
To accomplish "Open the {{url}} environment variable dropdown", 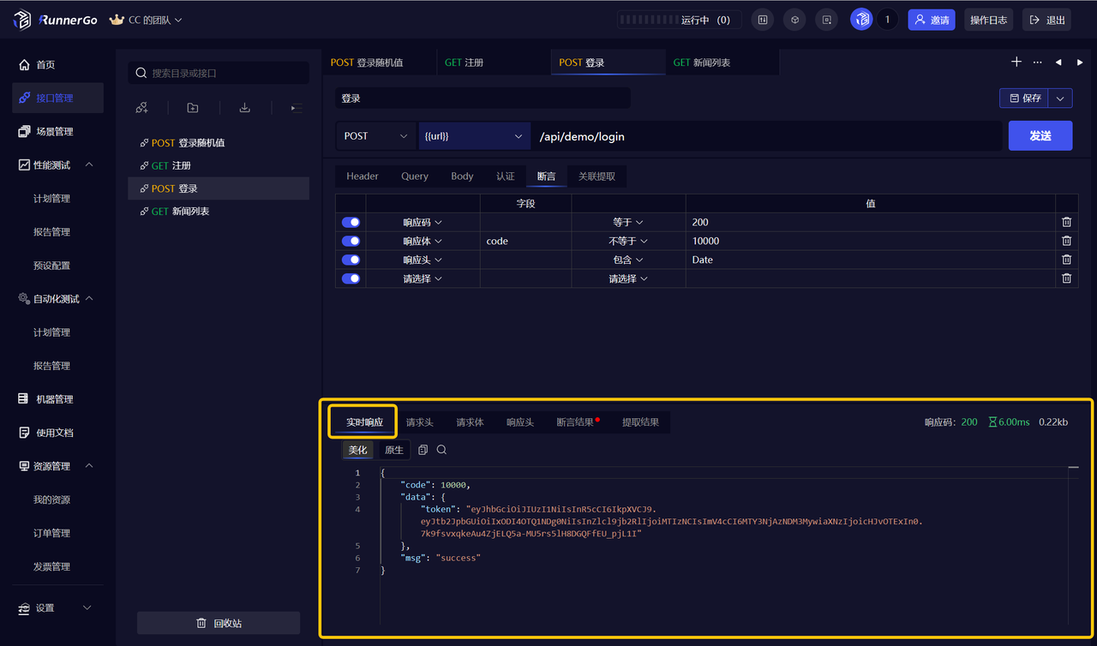I will 474,135.
